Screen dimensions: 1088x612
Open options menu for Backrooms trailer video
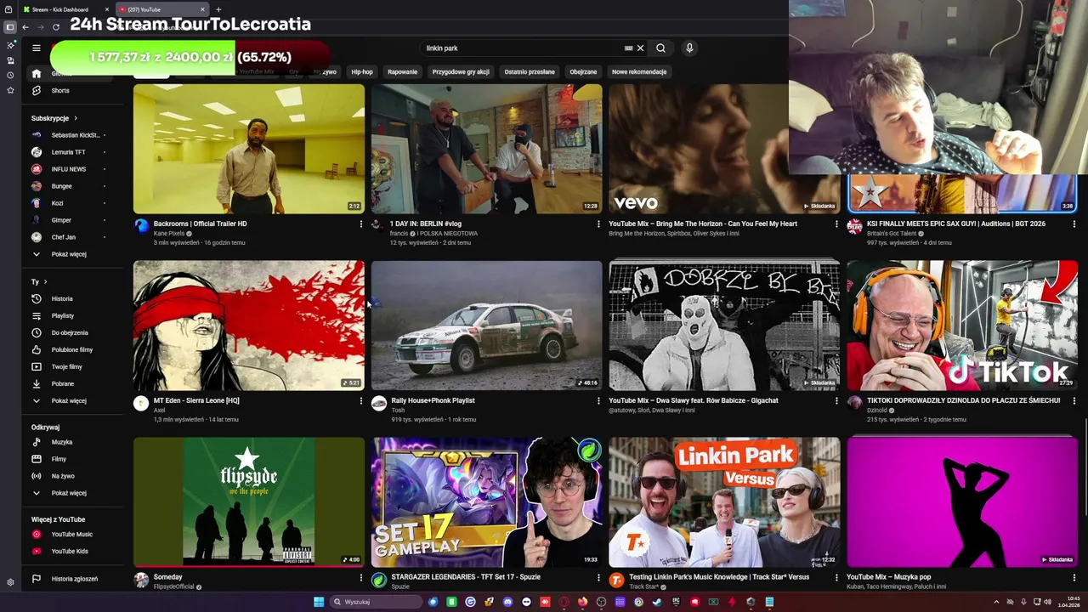(x=360, y=224)
